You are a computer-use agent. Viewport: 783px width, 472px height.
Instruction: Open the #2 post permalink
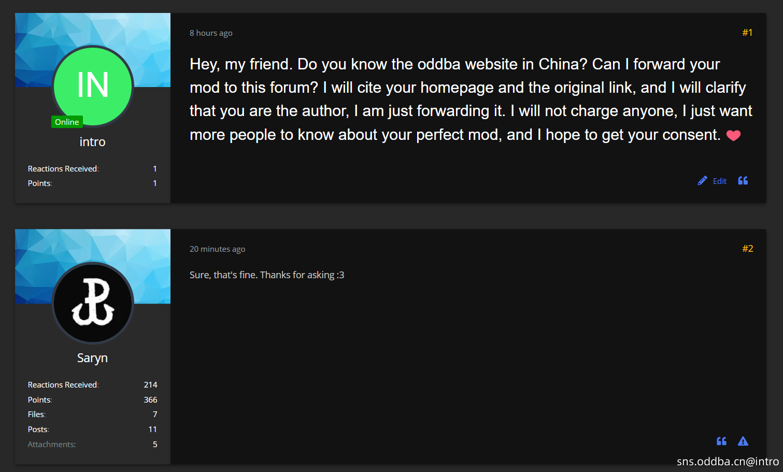point(747,249)
